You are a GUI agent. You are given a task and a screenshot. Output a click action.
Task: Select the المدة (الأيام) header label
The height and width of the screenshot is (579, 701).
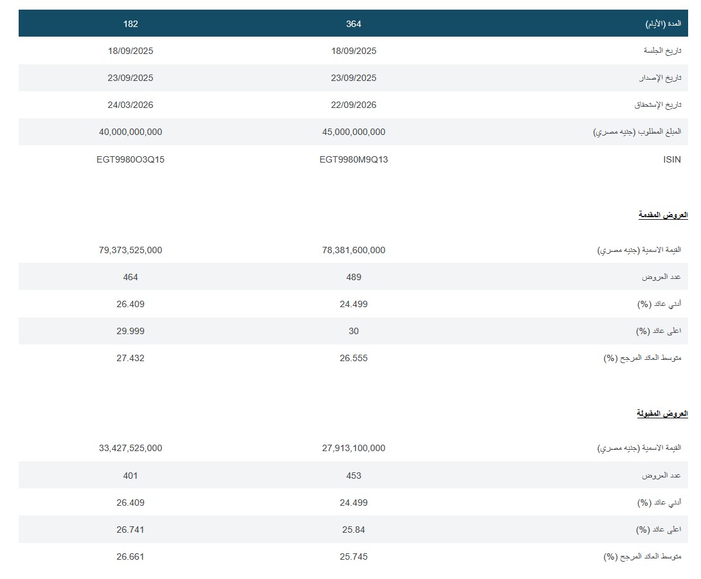click(663, 24)
